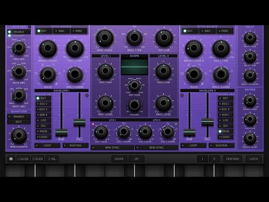Click the Detune knob
269x202 pixels.
(x=164, y=38)
